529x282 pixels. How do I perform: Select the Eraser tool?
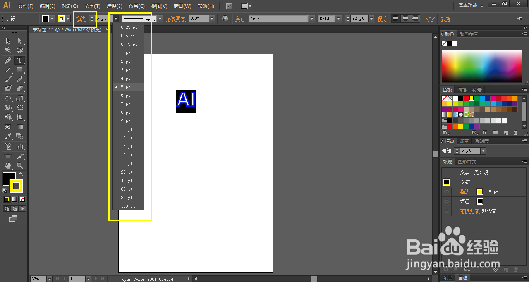[x=20, y=88]
